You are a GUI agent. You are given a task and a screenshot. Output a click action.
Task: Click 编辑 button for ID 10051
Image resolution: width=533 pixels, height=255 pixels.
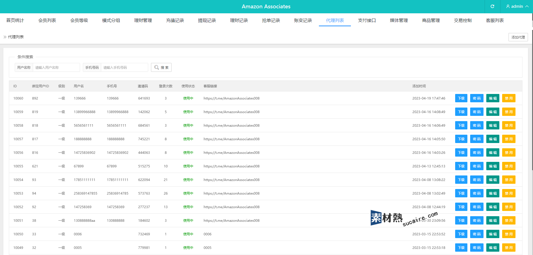pyautogui.click(x=493, y=220)
